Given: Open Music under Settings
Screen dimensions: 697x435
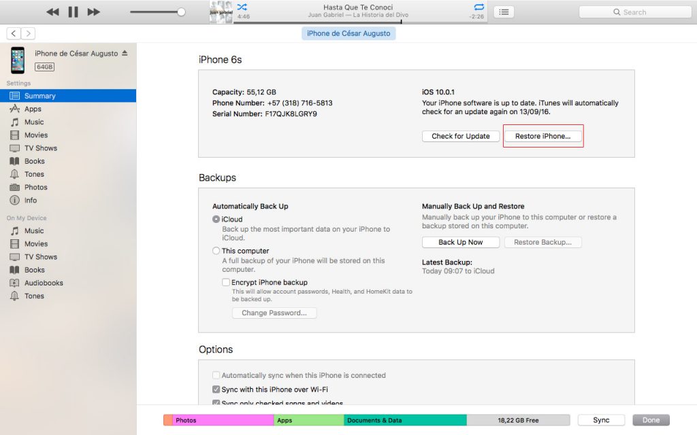Looking at the screenshot, I should pyautogui.click(x=68, y=122).
